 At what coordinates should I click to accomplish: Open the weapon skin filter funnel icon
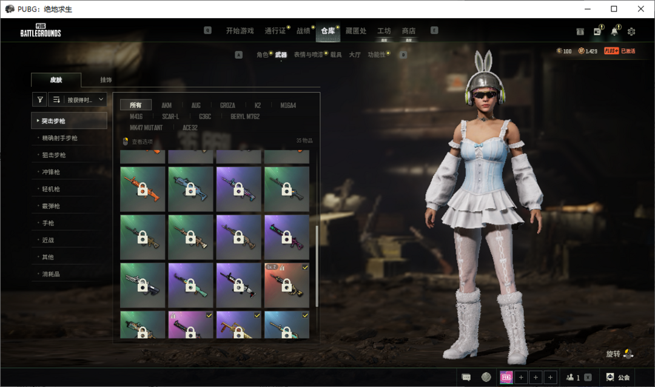pos(39,99)
